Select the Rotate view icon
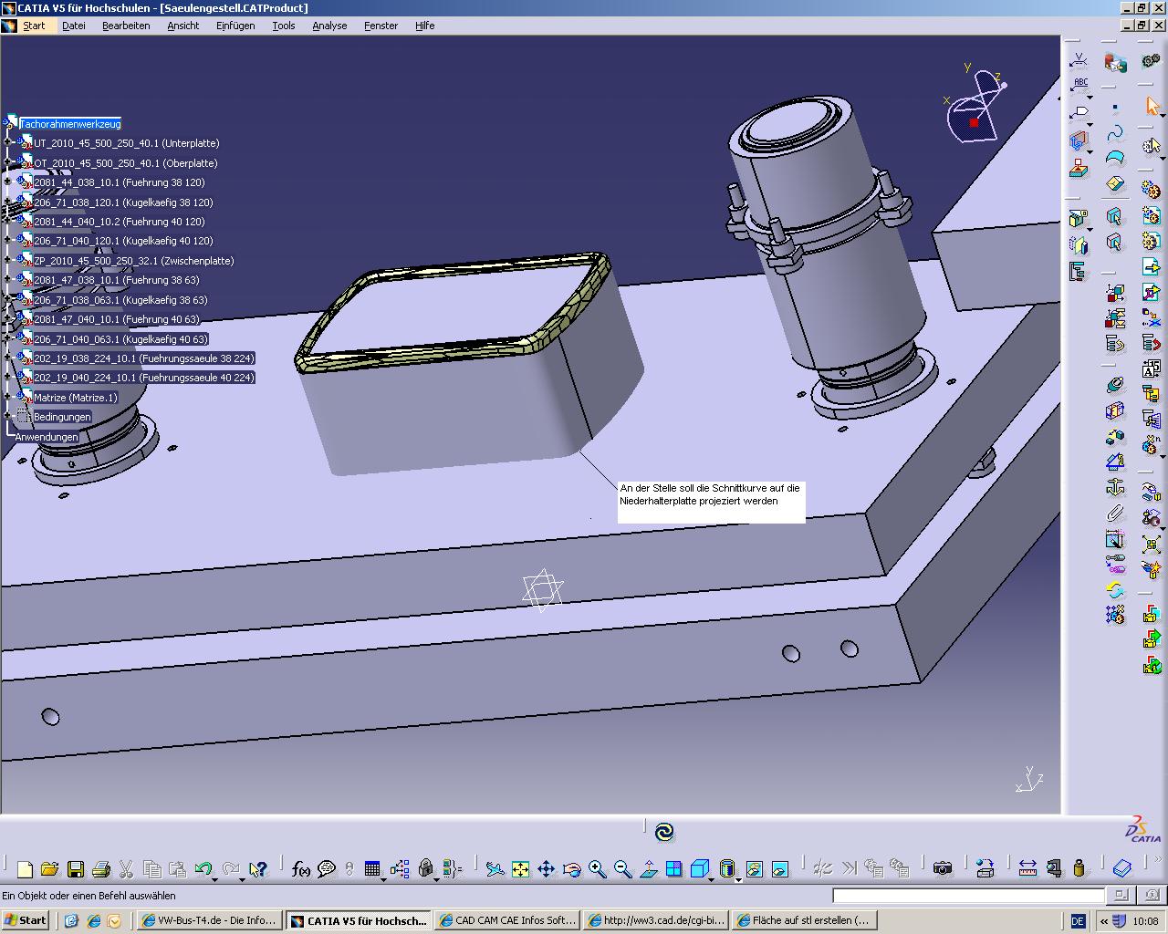Viewport: 1168px width, 934px height. [x=571, y=869]
